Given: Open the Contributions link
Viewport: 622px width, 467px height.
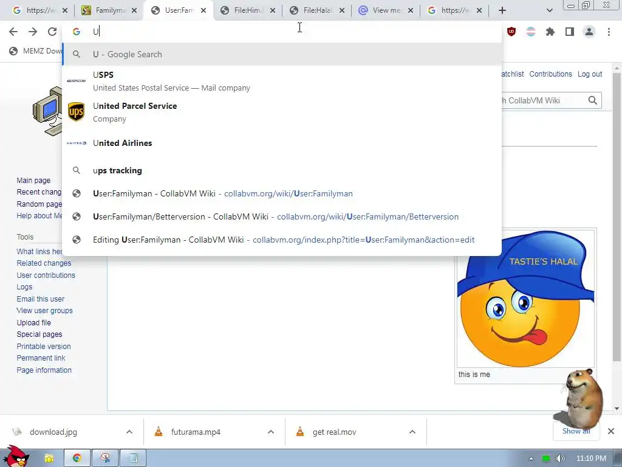Looking at the screenshot, I should (550, 74).
